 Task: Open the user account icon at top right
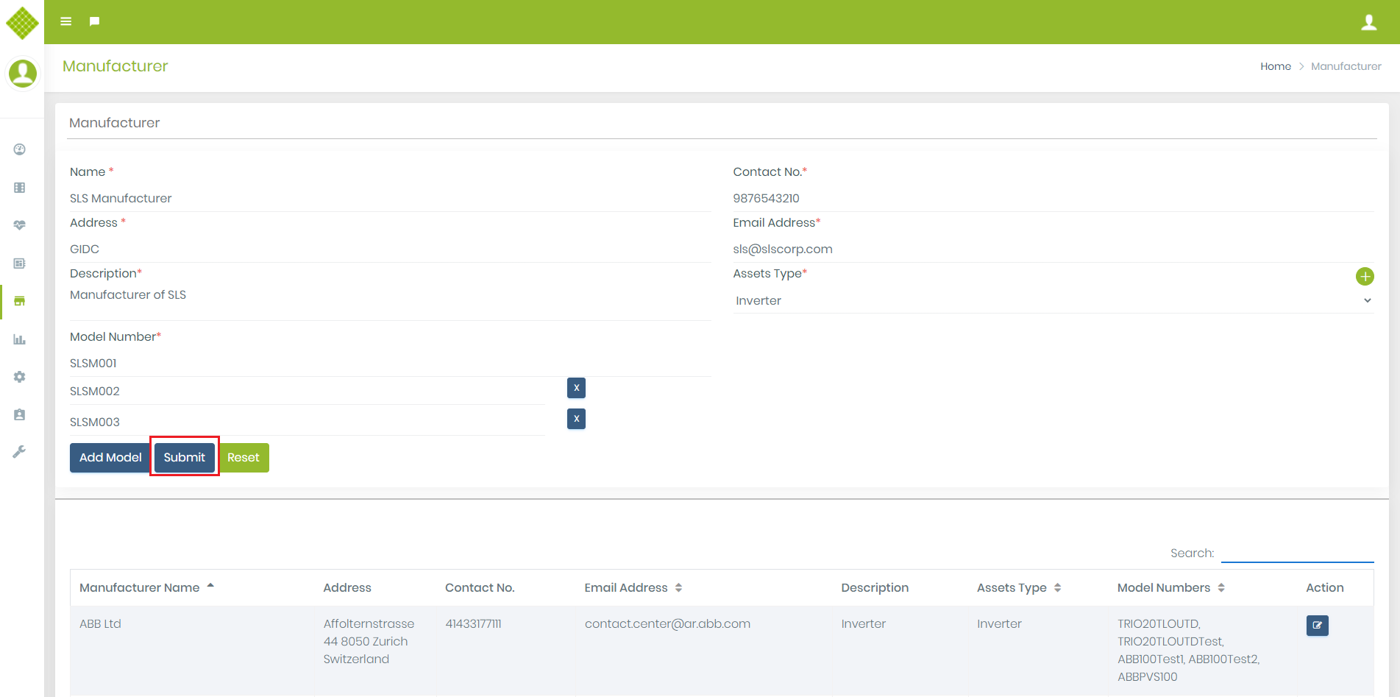(x=1368, y=22)
